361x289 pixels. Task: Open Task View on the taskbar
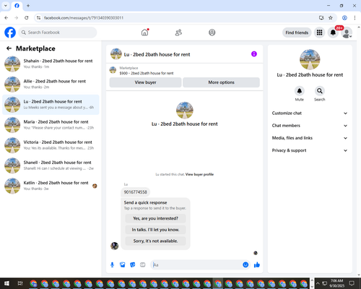(x=20, y=283)
